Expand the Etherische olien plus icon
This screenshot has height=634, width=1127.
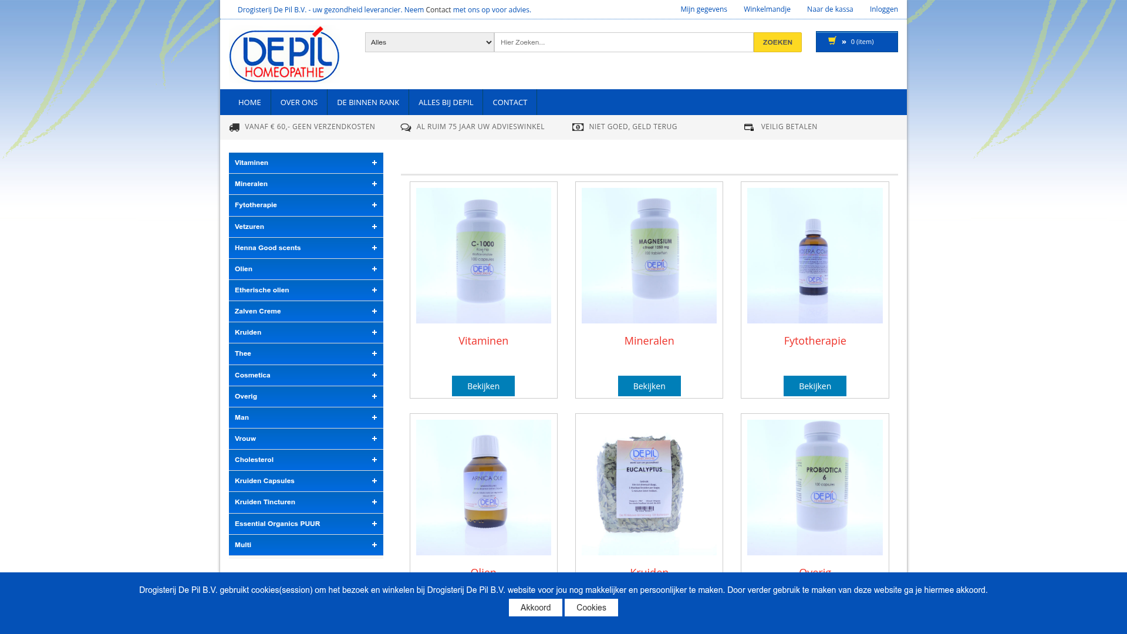(x=374, y=290)
